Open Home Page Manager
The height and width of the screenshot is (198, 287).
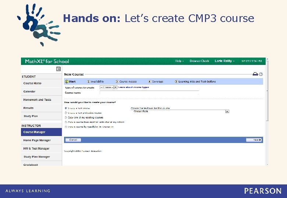41,140
